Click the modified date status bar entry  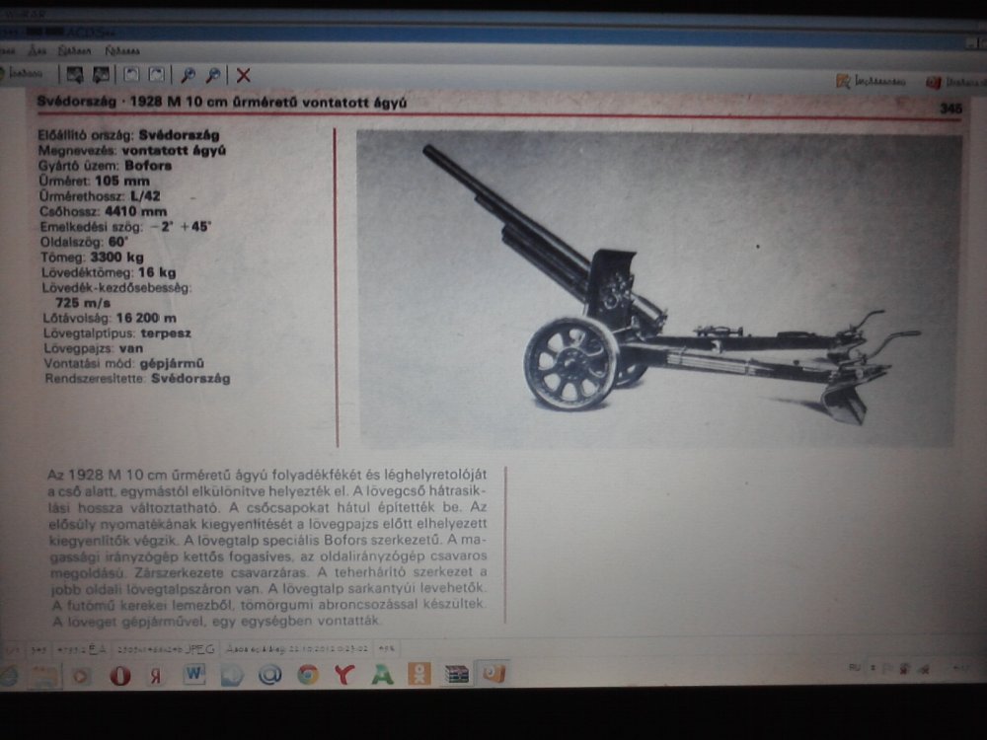point(296,648)
